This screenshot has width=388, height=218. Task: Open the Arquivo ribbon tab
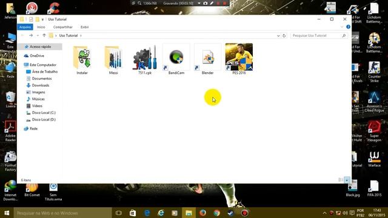pyautogui.click(x=25, y=27)
